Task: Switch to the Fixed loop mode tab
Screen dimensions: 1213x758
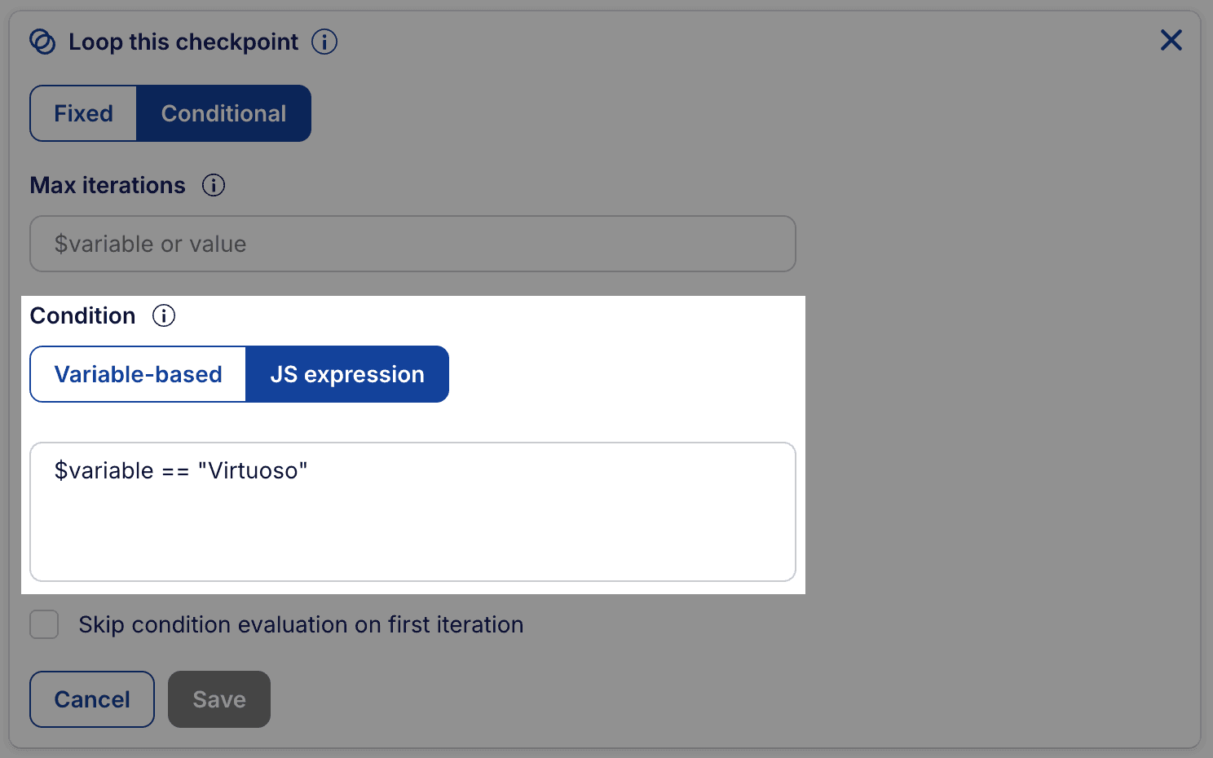Action: pyautogui.click(x=83, y=113)
